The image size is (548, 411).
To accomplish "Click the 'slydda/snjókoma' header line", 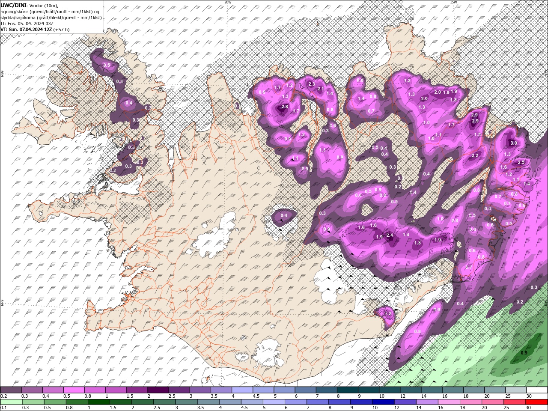I will pos(51,18).
